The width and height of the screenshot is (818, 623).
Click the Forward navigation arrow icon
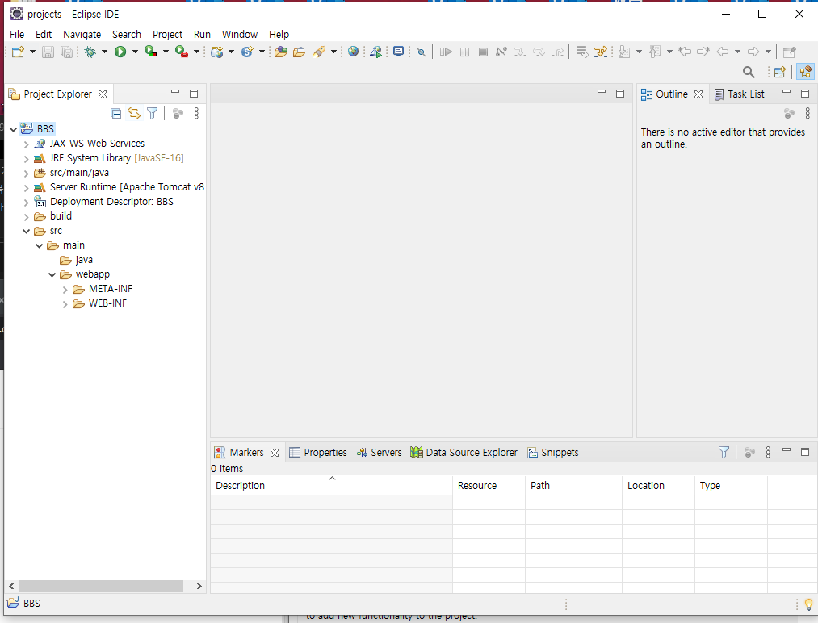pyautogui.click(x=753, y=52)
